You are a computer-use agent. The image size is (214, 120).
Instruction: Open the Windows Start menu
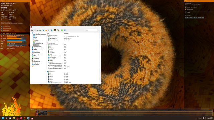(3, 118)
